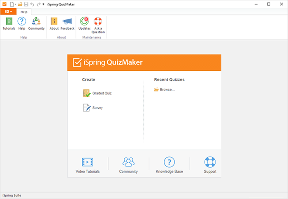Open the Knowledge Base
Screen dimensions: 288x199
tap(169, 165)
